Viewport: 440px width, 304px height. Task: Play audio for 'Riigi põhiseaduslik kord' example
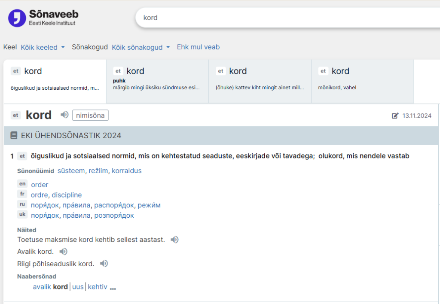104,264
